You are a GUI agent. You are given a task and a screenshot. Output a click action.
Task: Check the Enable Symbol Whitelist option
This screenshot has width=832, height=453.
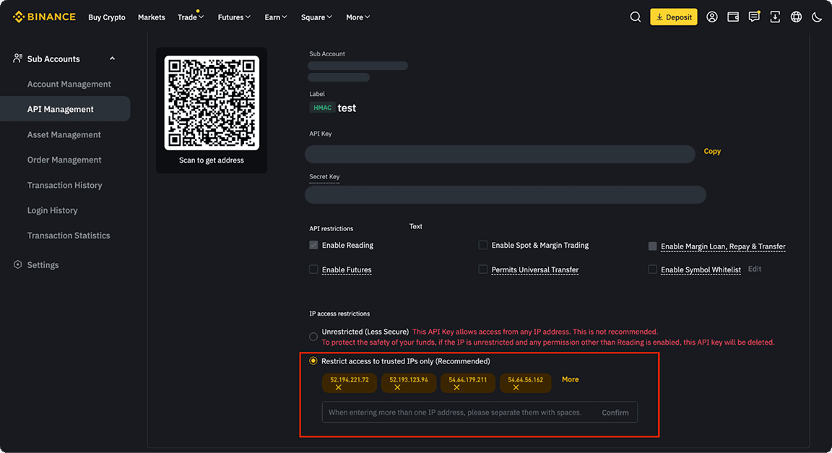point(652,269)
